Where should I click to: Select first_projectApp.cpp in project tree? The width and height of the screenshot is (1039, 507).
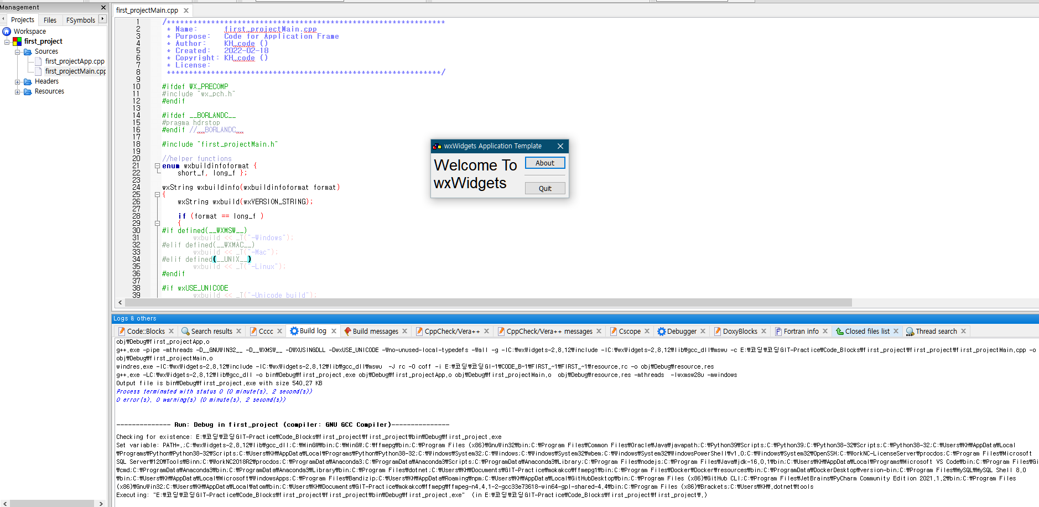pos(75,61)
